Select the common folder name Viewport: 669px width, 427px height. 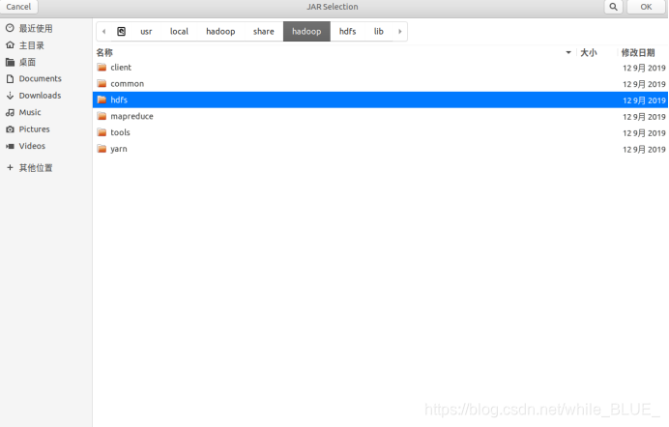tap(128, 83)
